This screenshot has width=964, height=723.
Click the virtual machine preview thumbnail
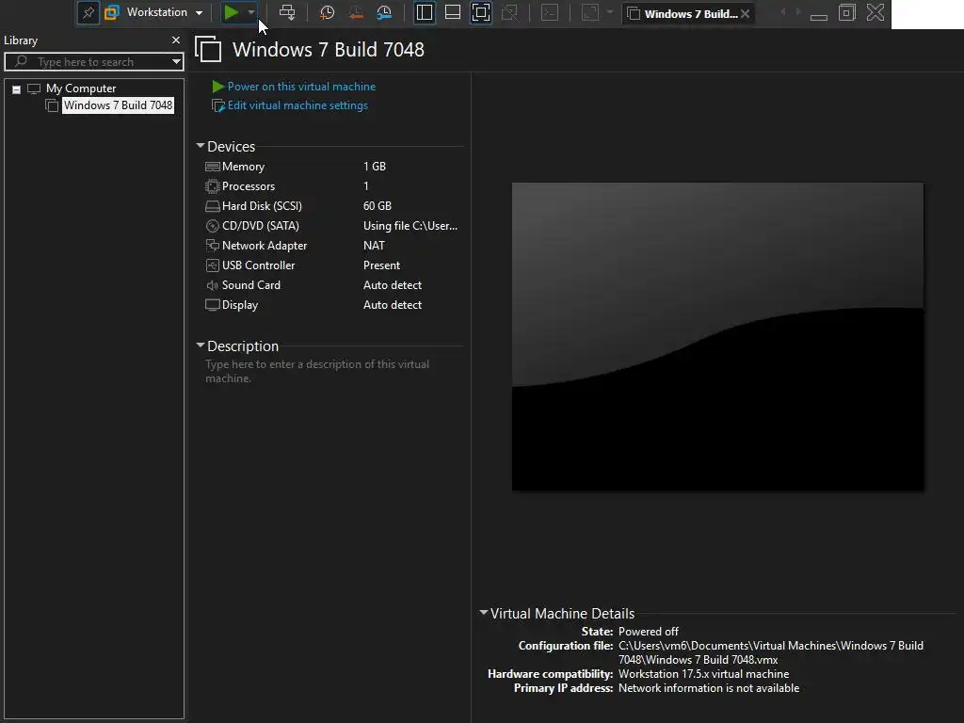pos(717,337)
